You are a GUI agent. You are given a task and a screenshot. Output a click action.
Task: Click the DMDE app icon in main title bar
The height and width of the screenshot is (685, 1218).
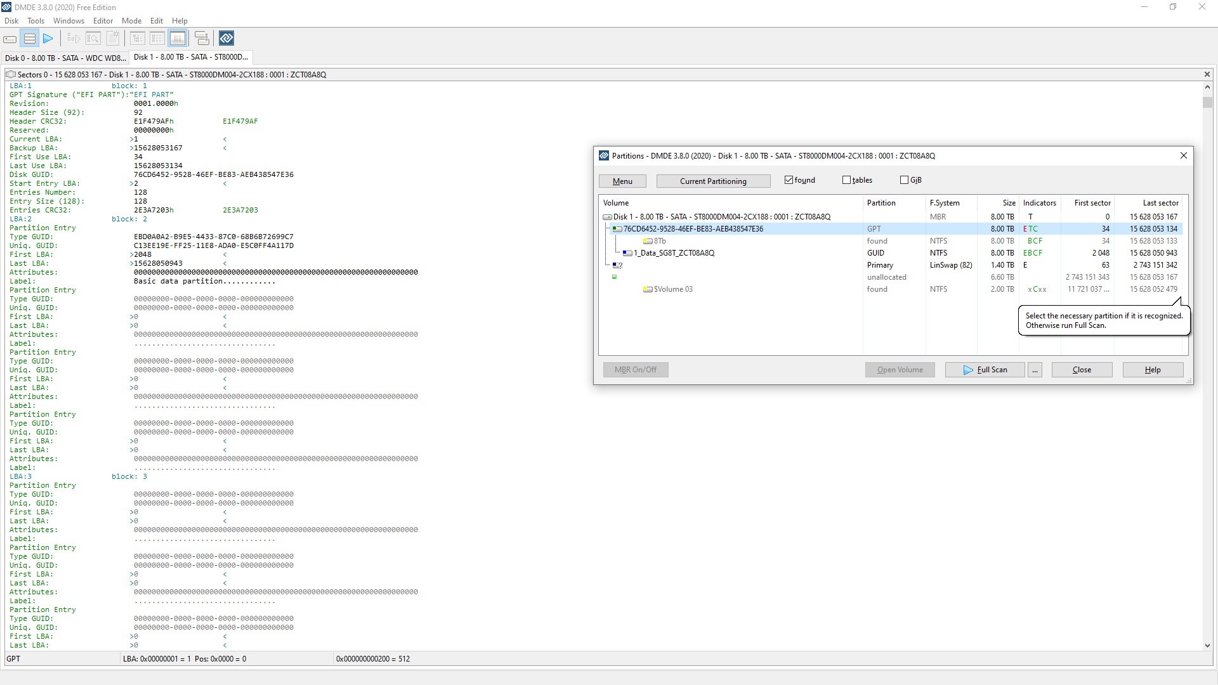click(x=6, y=8)
